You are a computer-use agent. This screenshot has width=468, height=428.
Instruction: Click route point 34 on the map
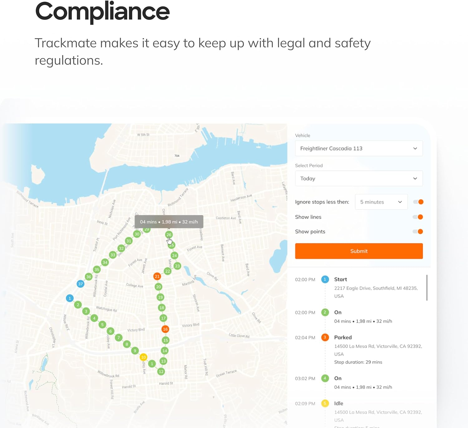tap(105, 262)
